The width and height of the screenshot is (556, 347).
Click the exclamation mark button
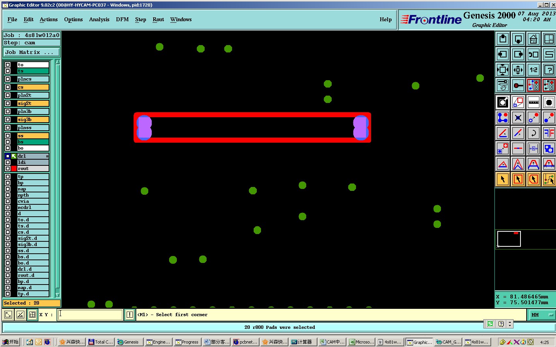pyautogui.click(x=130, y=315)
